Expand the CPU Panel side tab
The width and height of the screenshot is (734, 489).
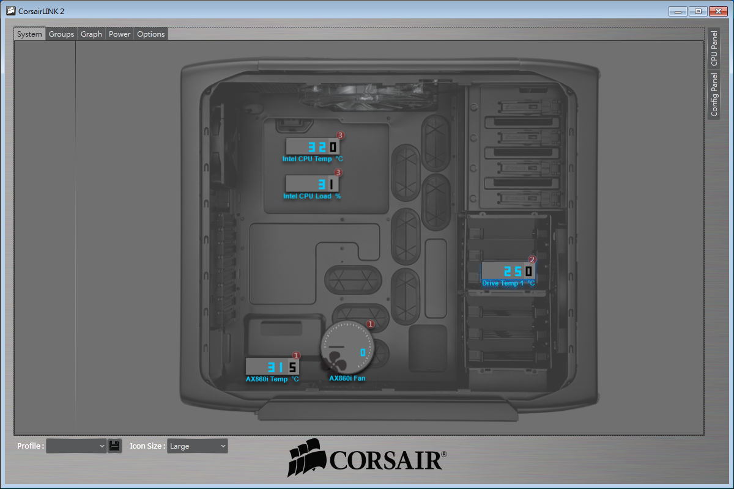coord(714,48)
